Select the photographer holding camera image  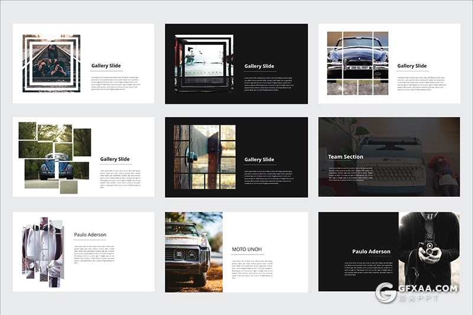pyautogui.click(x=429, y=251)
